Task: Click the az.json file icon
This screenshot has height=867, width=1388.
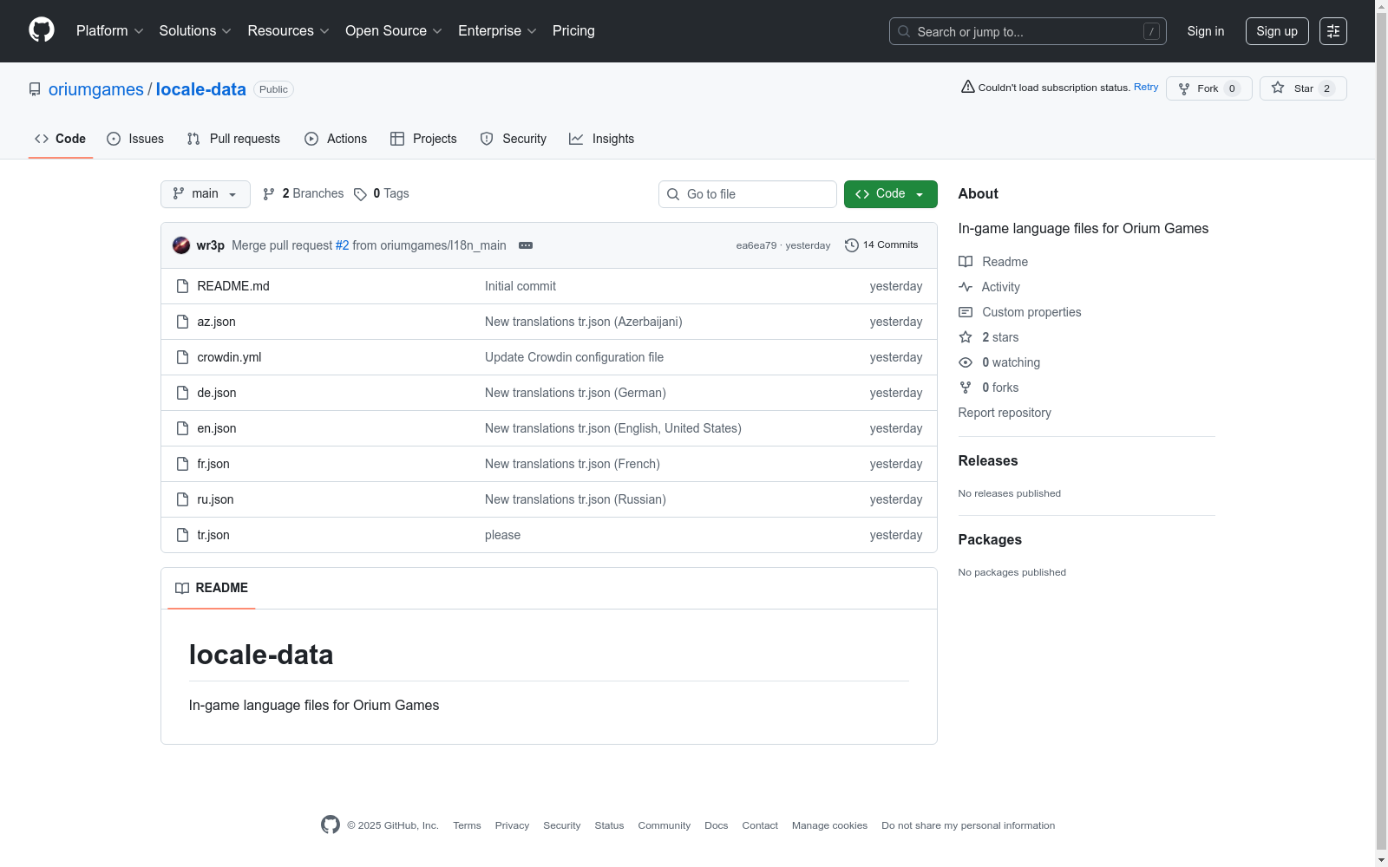Action: tap(182, 322)
